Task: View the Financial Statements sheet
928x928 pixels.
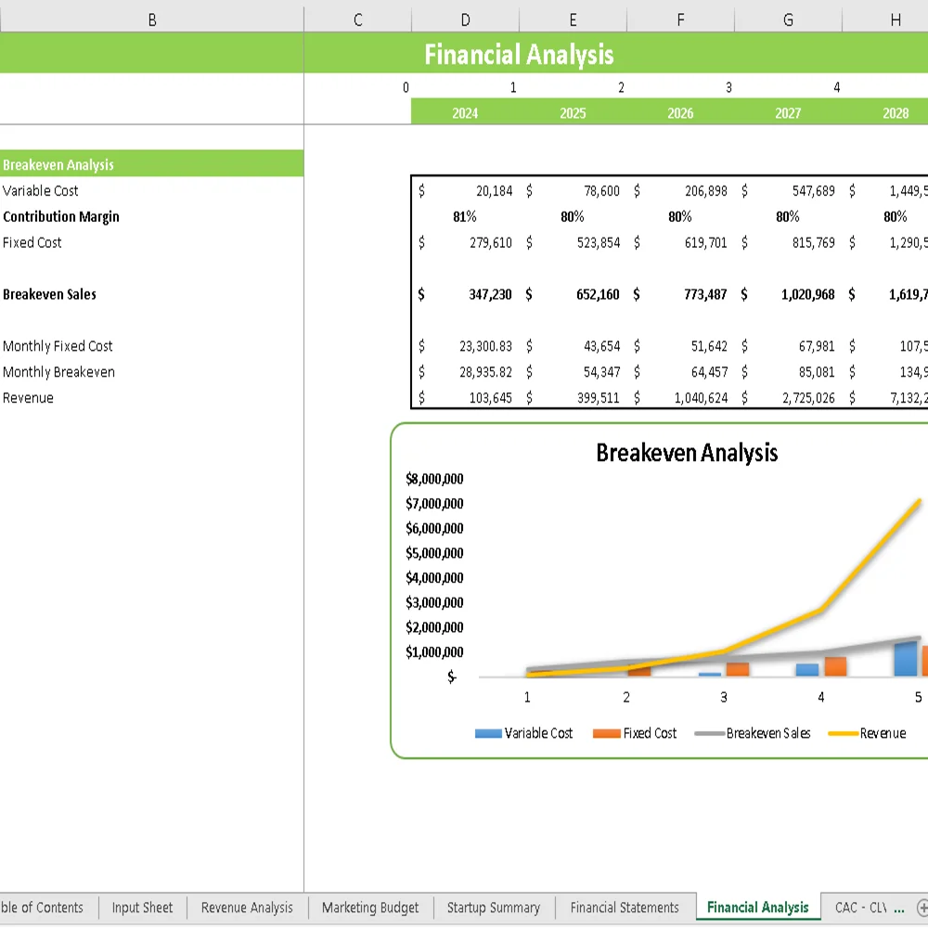Action: click(x=625, y=908)
